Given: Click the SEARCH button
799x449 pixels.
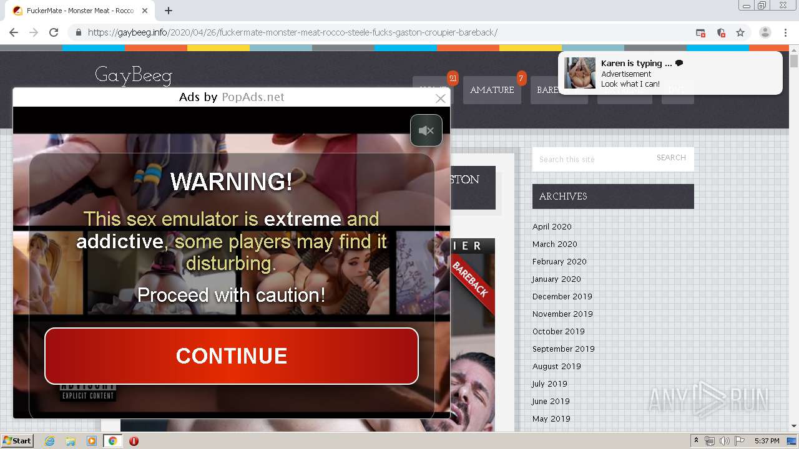Looking at the screenshot, I should pyautogui.click(x=671, y=158).
